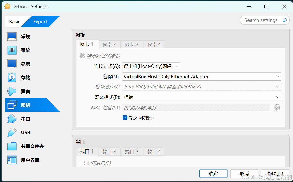The width and height of the screenshot is (293, 182).
Task: Select the 端口 1 tab
Action: tap(87, 151)
